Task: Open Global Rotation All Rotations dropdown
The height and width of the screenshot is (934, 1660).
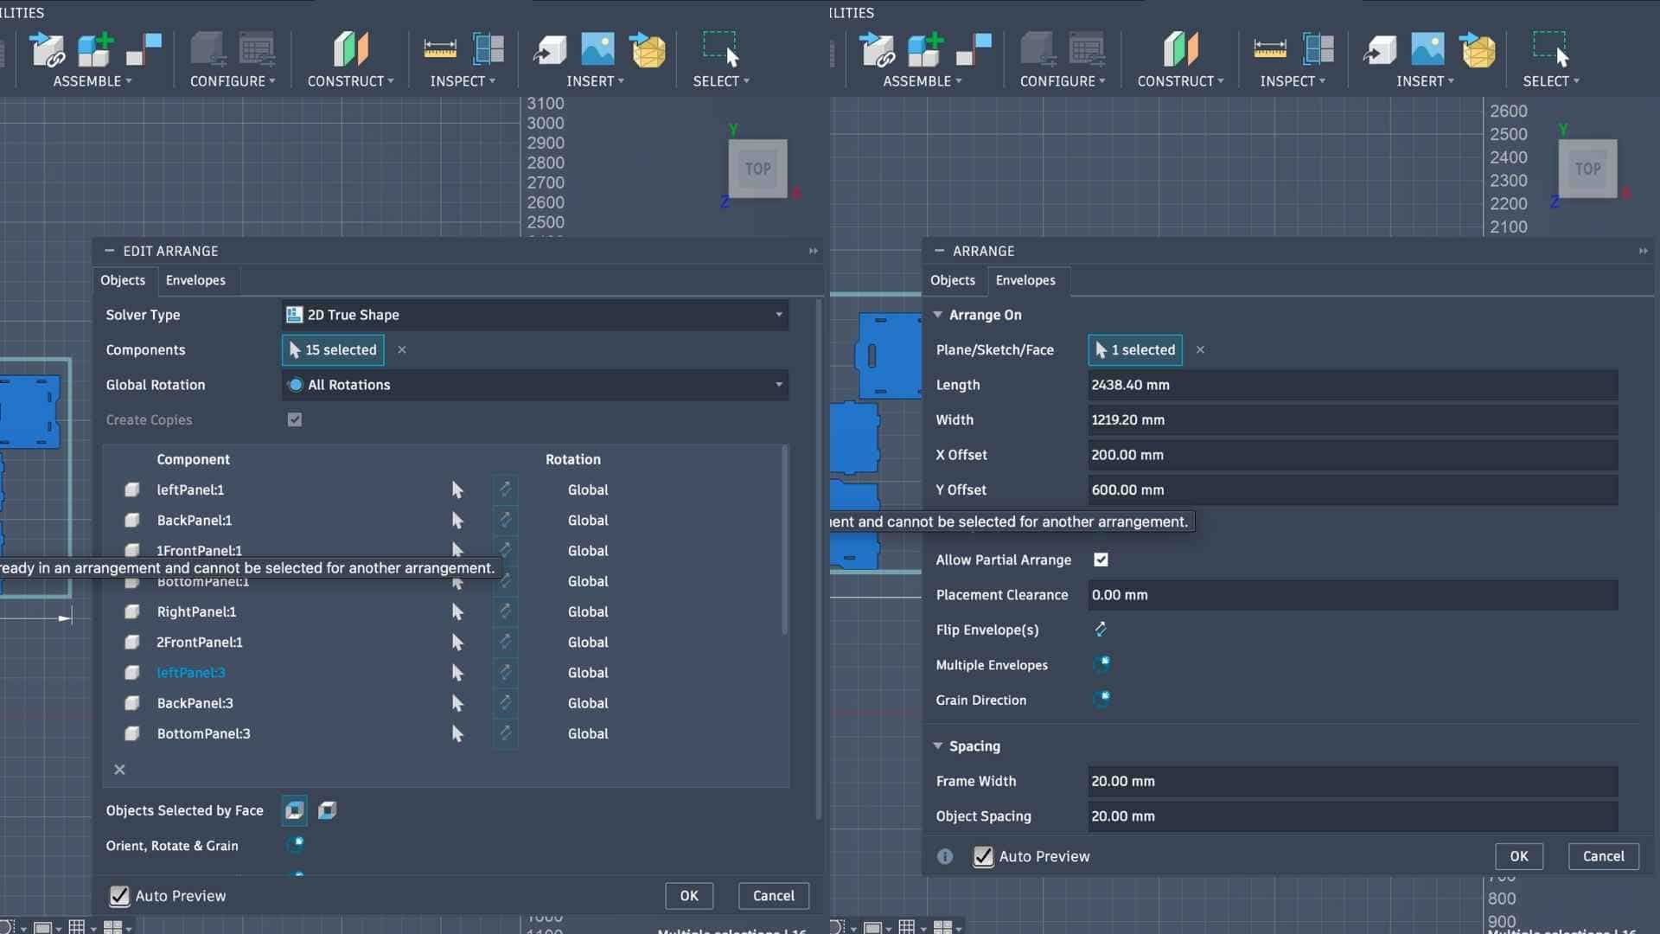Action: [x=534, y=385]
